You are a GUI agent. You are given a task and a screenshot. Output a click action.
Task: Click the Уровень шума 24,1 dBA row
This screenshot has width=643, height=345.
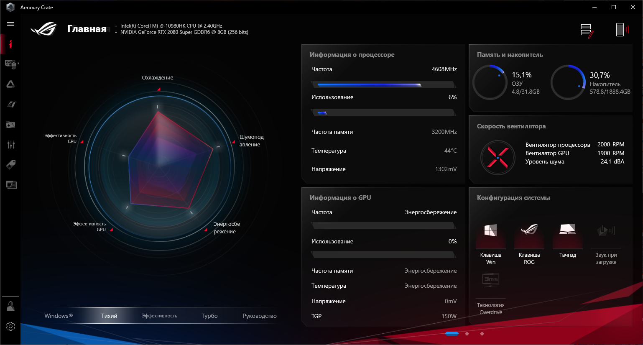point(575,161)
